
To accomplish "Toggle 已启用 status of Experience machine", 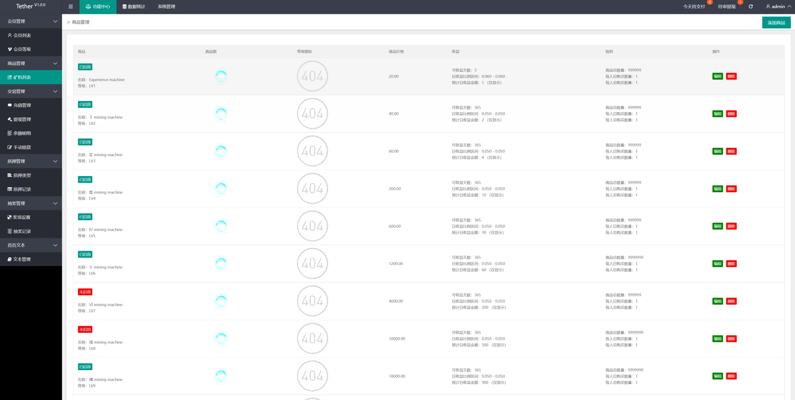I will (x=85, y=67).
